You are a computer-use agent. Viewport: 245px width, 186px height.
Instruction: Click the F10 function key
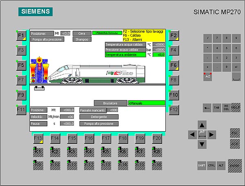point(174,95)
